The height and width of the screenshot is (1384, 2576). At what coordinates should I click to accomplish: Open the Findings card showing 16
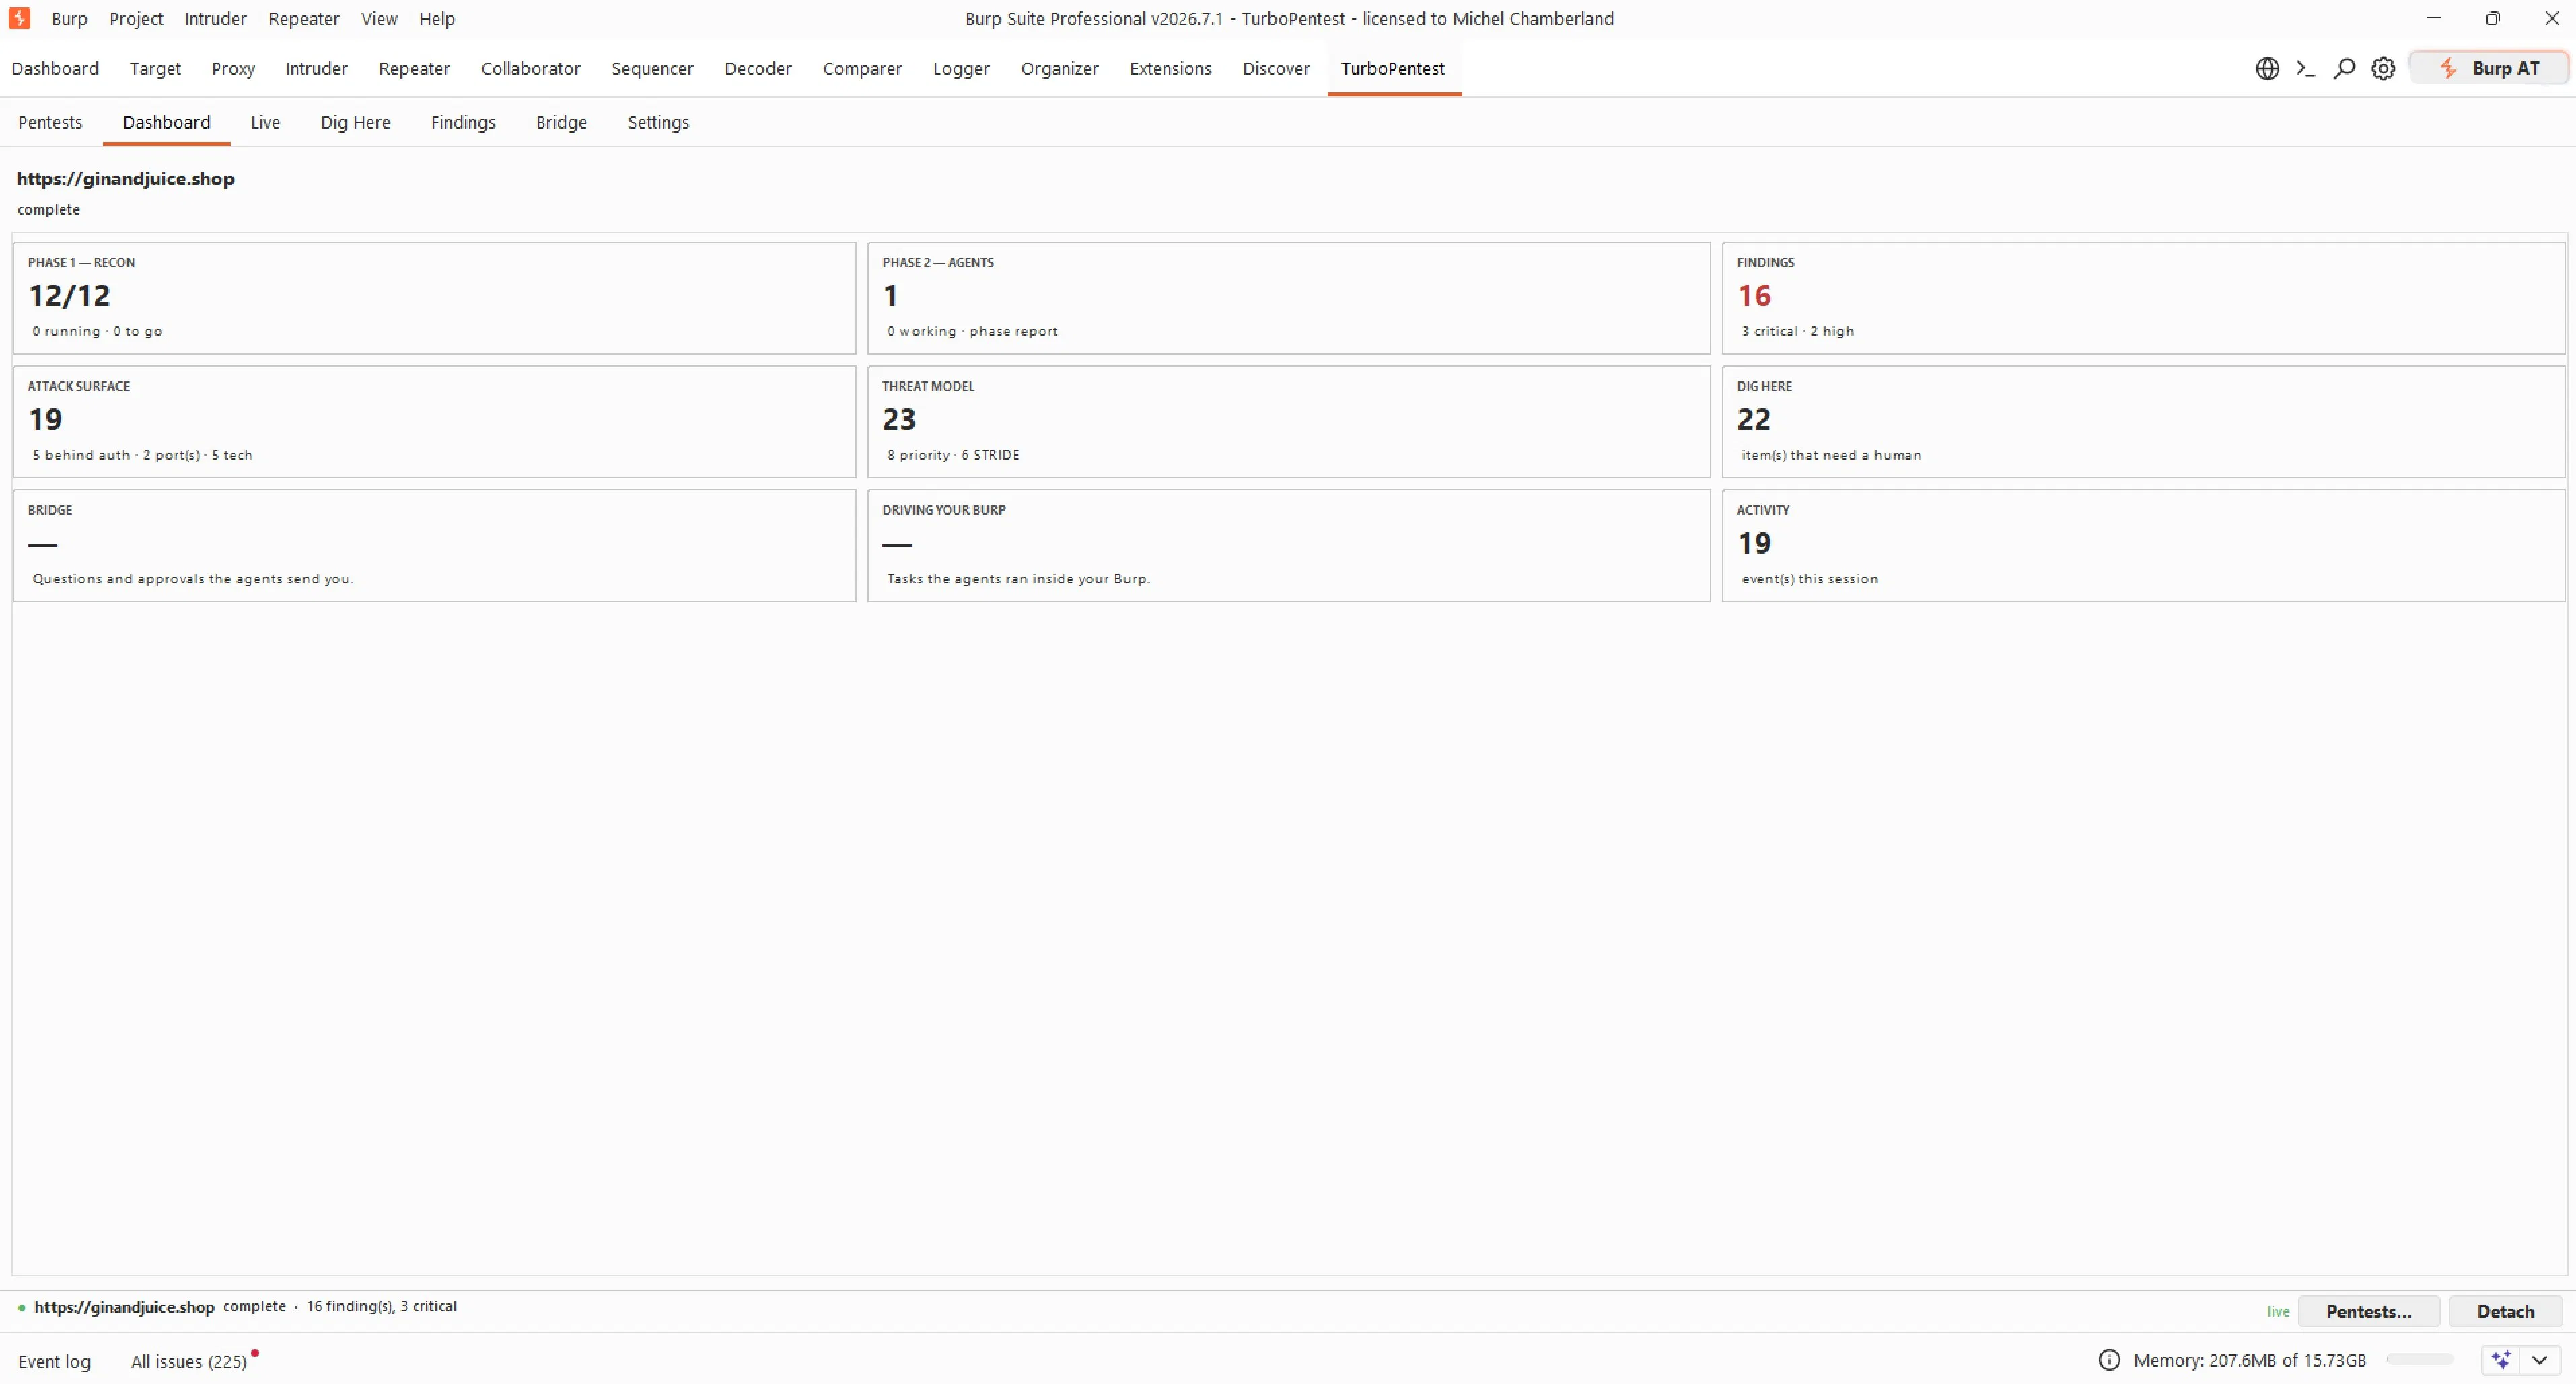[x=2143, y=297]
